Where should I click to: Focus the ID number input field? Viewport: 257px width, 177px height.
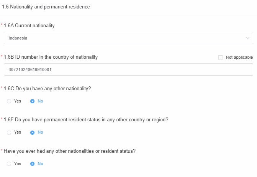[128, 69]
